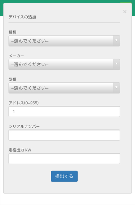Viewport: 135px width, 205px height.
Task: Click the arrow on 種類 select box
Action: pos(117,40)
